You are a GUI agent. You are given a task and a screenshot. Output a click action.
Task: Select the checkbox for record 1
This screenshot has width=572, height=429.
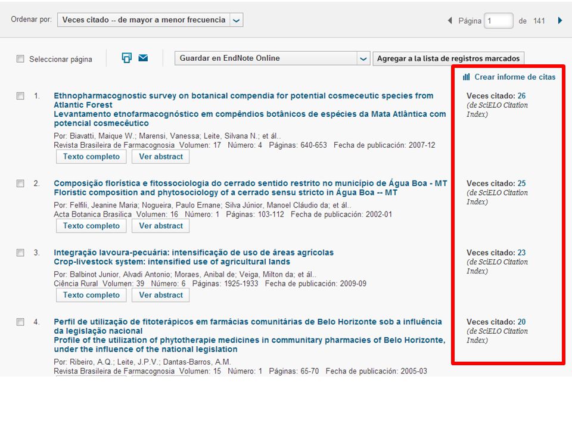point(20,96)
